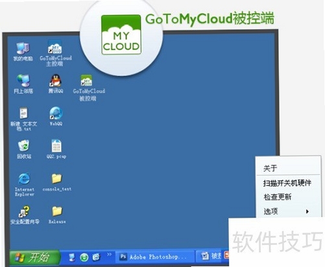The width and height of the screenshot is (325, 267).
Task: Click the 开始 Start button
Action: 34,257
